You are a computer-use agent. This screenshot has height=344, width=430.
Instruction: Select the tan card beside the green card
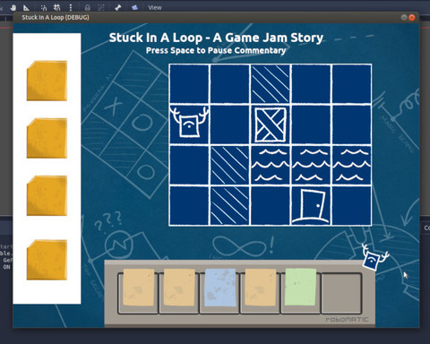[x=261, y=288]
